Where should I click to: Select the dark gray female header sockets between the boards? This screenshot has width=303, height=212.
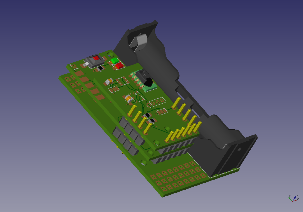[129, 135]
